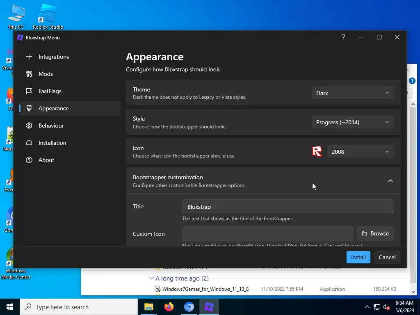This screenshot has height=315, width=420.
Task: Click the File Explorer scrollbar up arrow
Action: click(413, 104)
